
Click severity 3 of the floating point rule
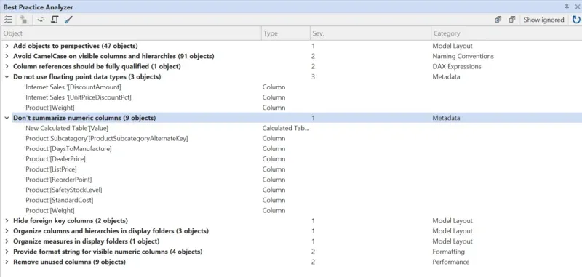pyautogui.click(x=314, y=77)
